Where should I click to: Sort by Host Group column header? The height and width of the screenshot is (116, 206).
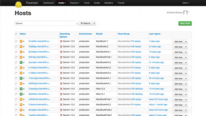pos(124,34)
